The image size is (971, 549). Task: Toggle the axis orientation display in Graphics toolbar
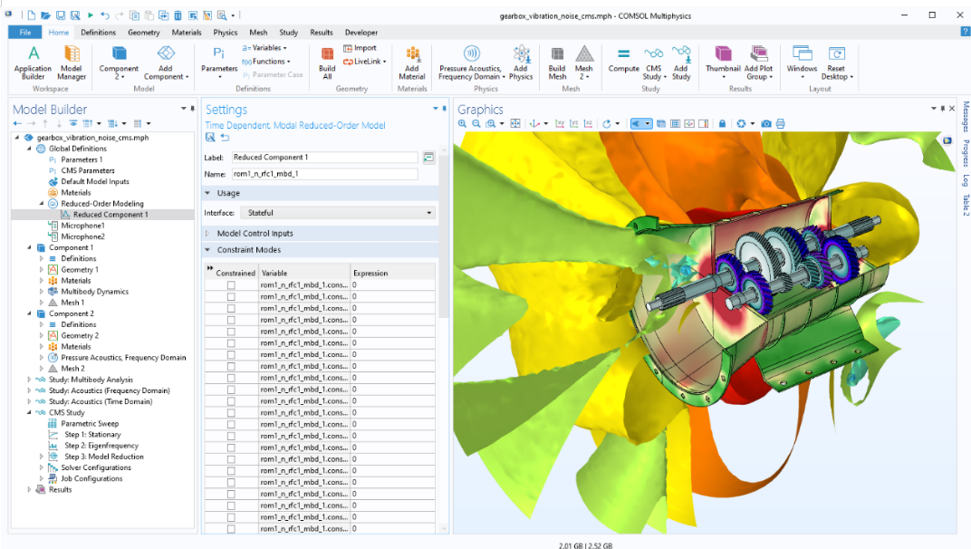(689, 124)
